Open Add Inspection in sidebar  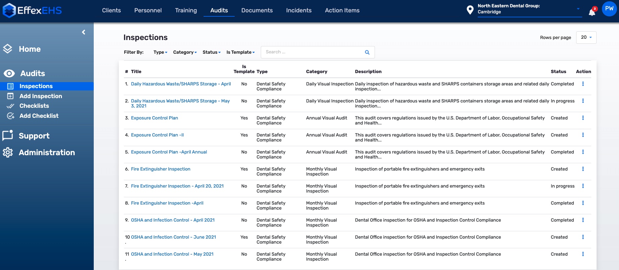pyautogui.click(x=41, y=96)
